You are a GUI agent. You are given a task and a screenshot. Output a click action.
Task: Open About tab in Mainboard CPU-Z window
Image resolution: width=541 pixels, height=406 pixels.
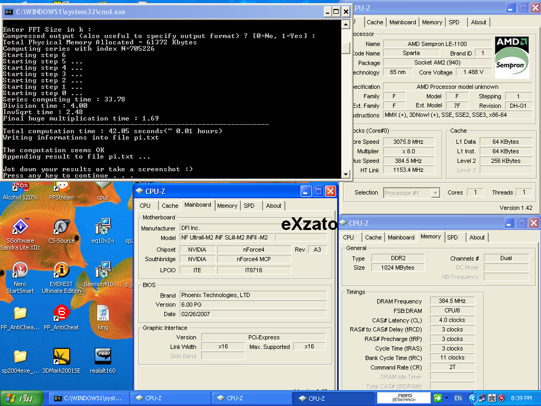point(274,206)
